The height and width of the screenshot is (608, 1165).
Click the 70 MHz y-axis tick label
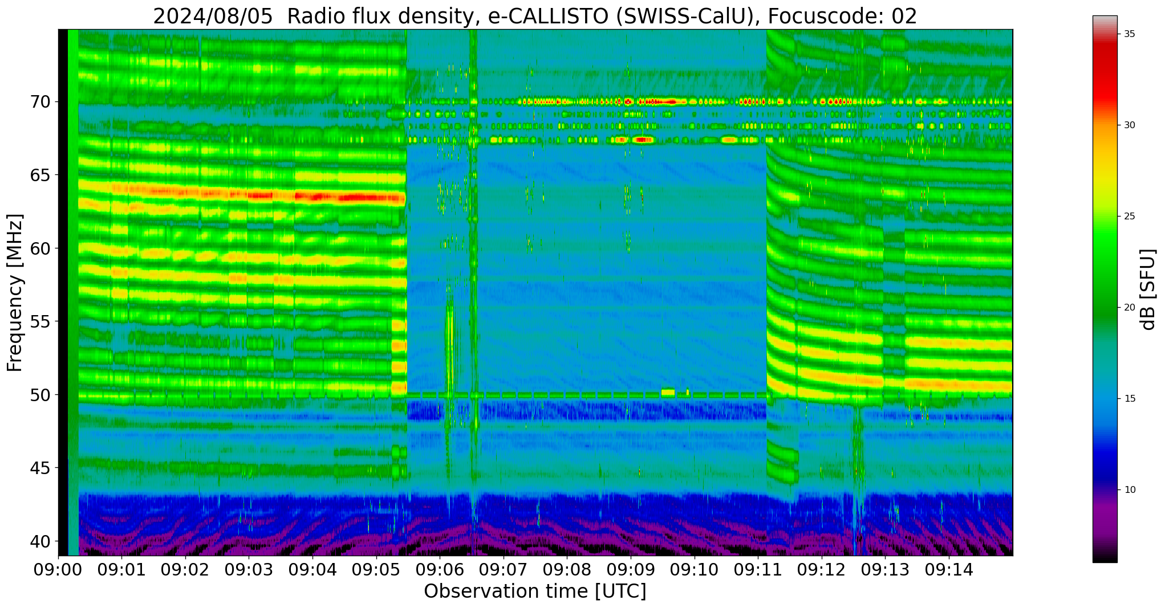(x=40, y=102)
